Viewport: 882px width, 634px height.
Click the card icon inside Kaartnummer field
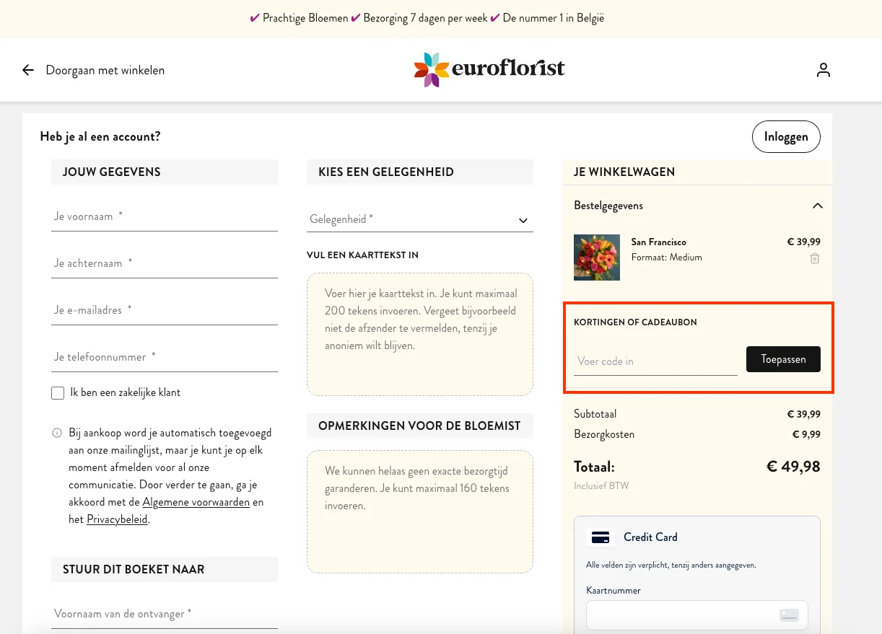coord(790,615)
